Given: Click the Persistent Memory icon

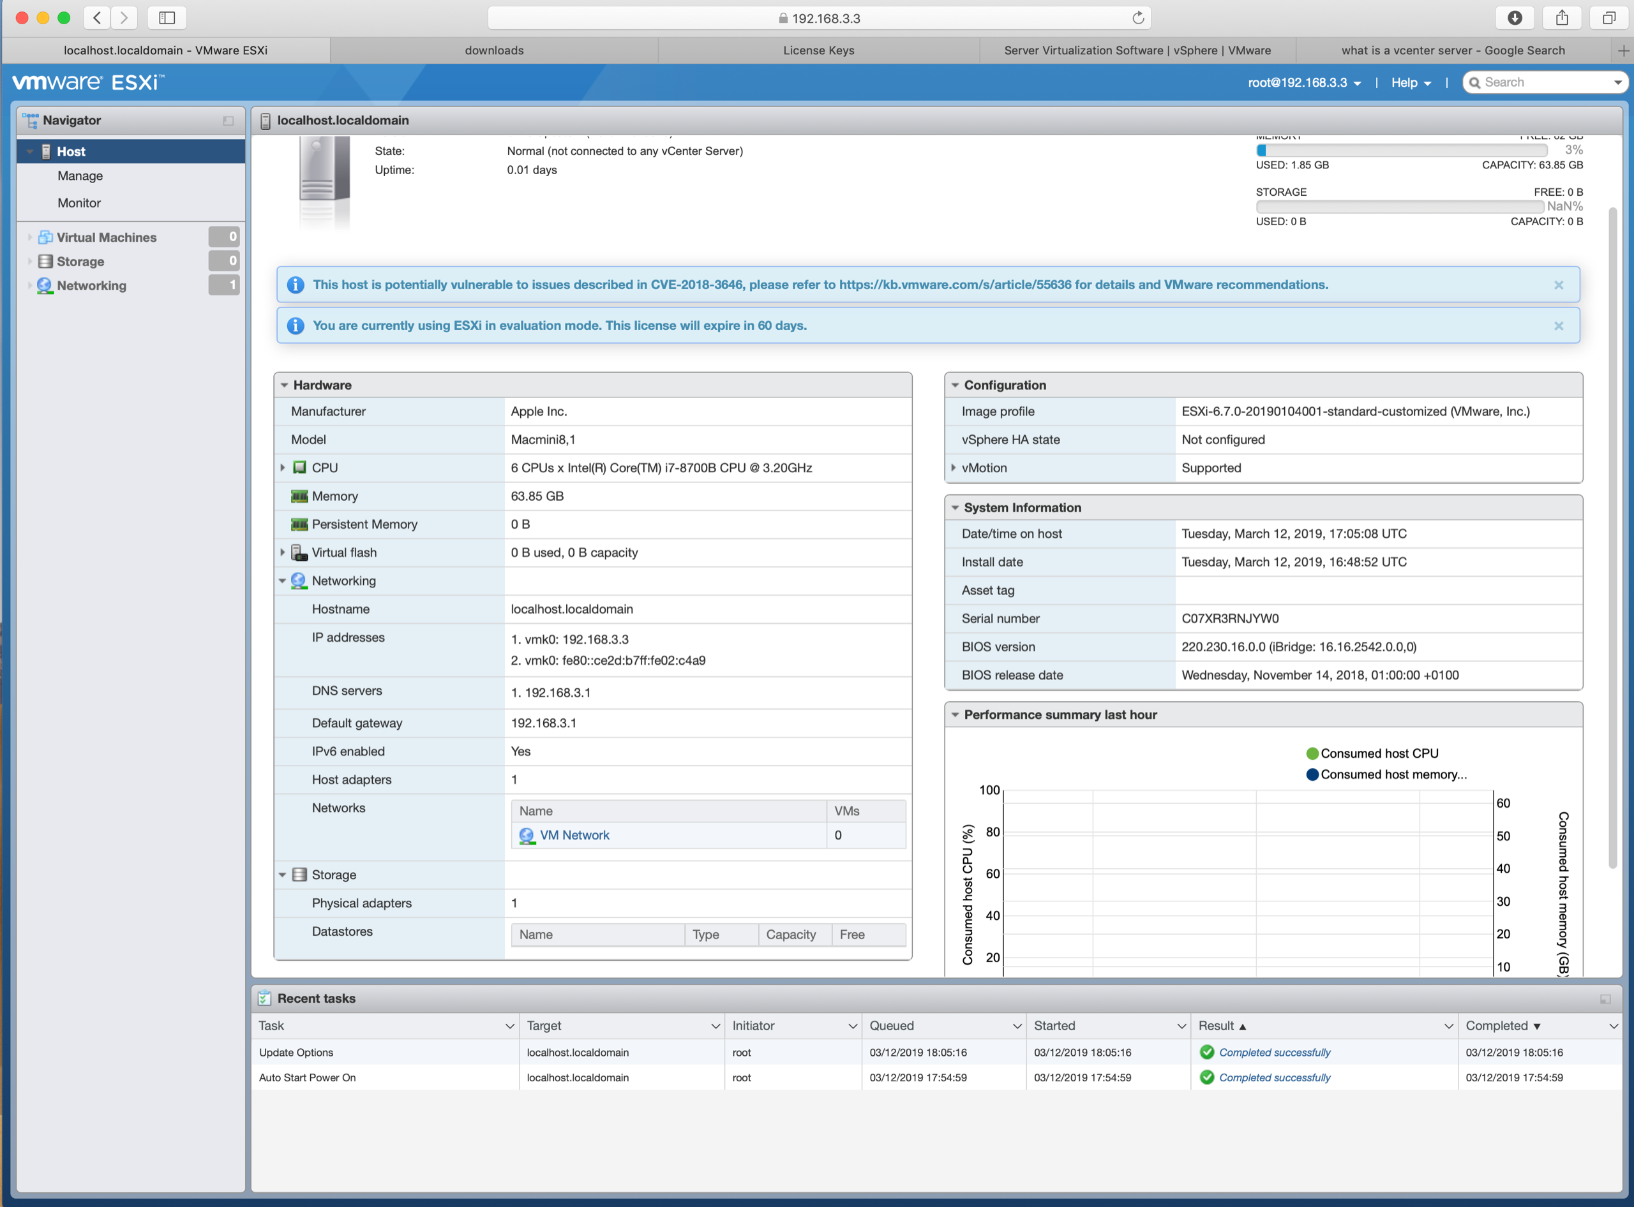Looking at the screenshot, I should pyautogui.click(x=300, y=524).
